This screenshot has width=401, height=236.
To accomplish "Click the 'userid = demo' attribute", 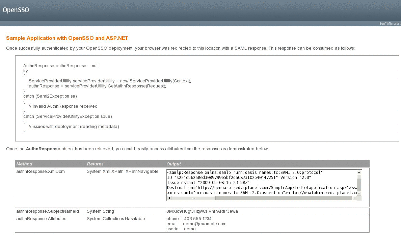I will (181, 229).
